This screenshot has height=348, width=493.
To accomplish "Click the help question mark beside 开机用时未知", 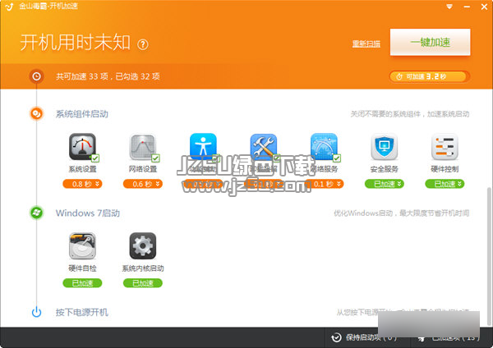I will 143,44.
